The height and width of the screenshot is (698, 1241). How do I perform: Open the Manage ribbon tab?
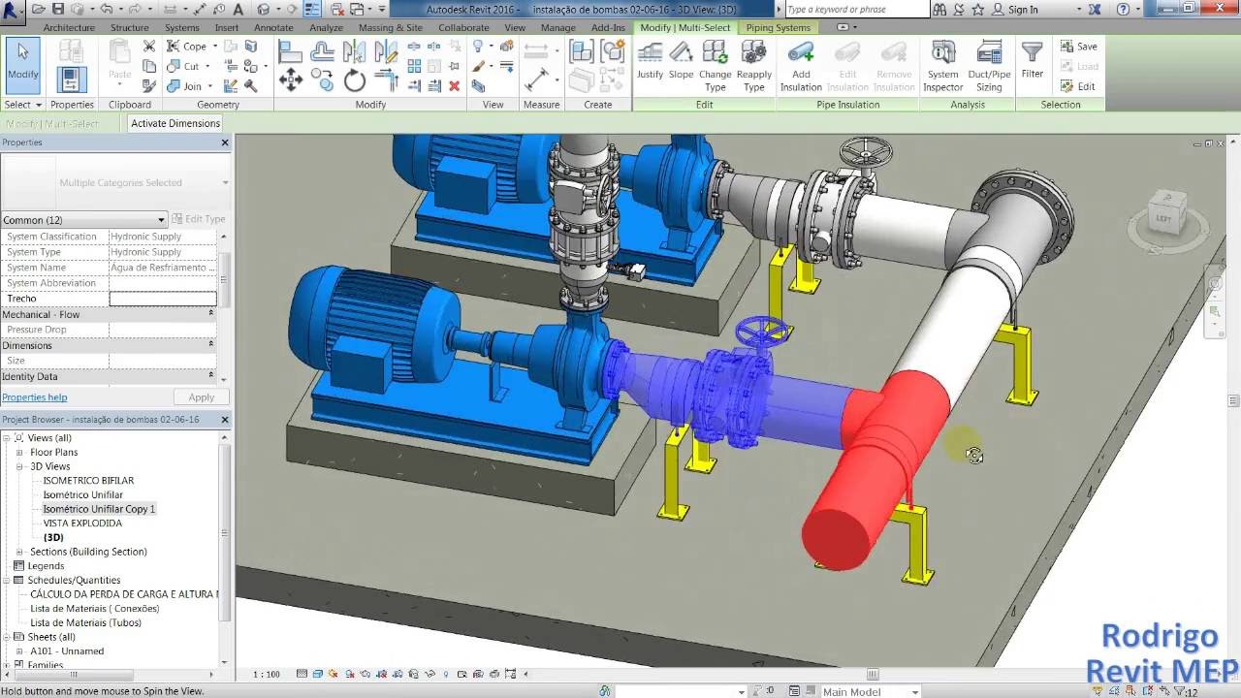tap(557, 27)
